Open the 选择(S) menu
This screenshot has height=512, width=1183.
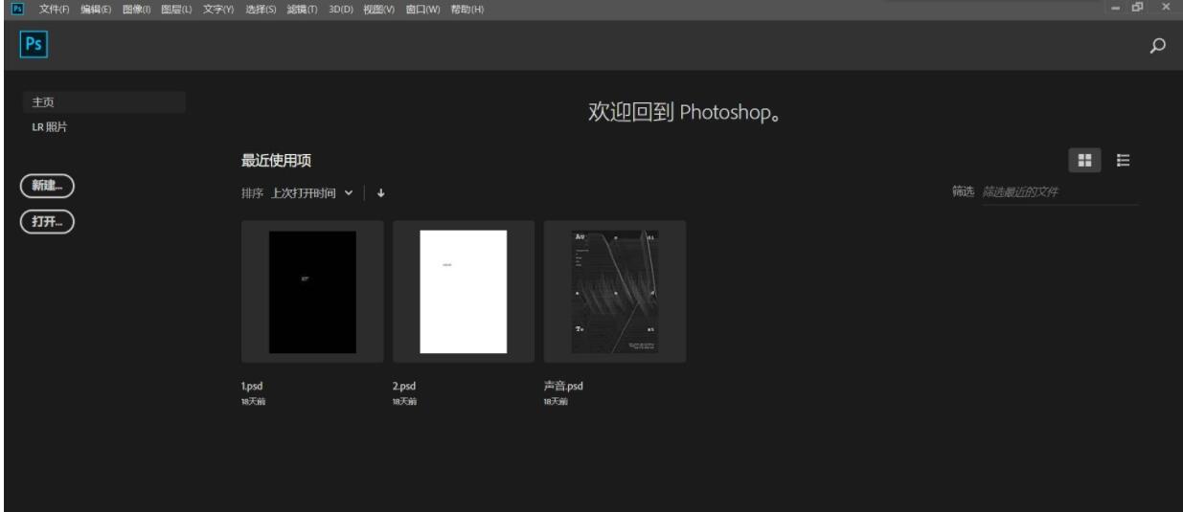click(x=261, y=9)
